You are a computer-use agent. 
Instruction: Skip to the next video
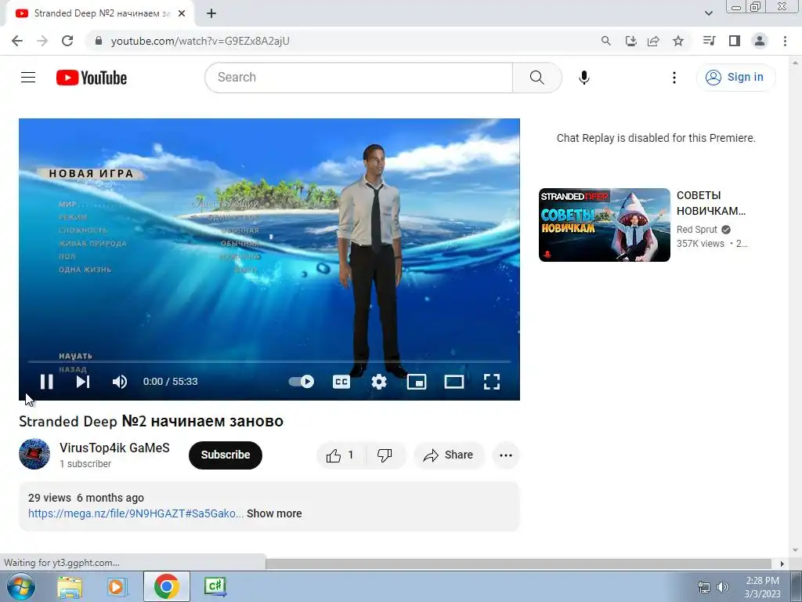point(83,382)
